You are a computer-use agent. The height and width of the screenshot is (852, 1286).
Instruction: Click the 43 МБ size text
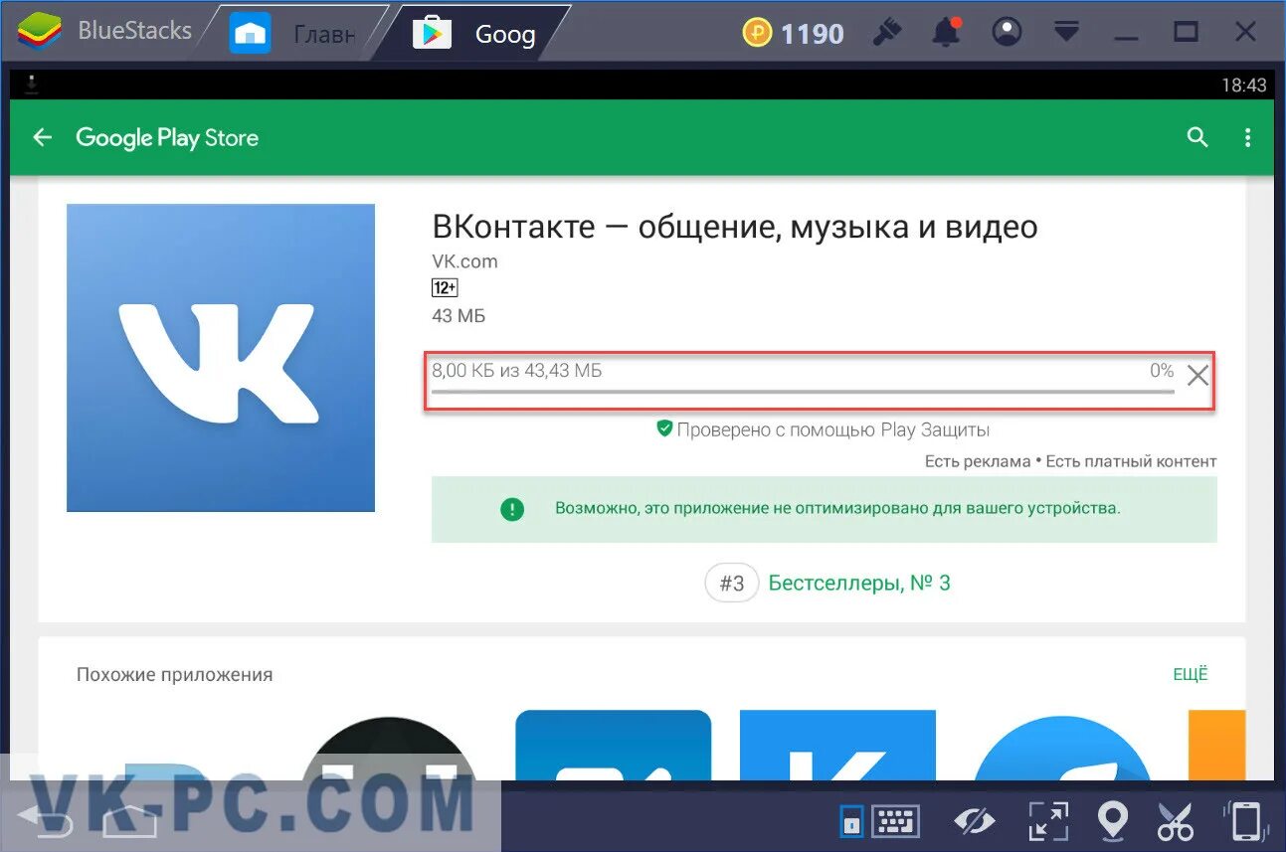tap(459, 316)
